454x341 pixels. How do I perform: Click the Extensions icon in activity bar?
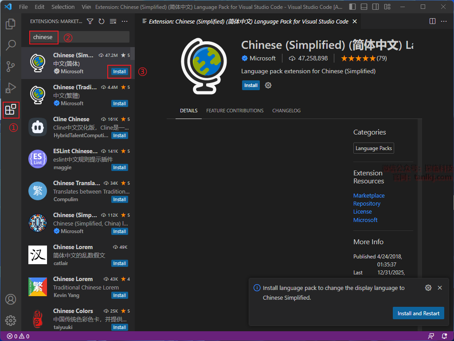(x=11, y=109)
